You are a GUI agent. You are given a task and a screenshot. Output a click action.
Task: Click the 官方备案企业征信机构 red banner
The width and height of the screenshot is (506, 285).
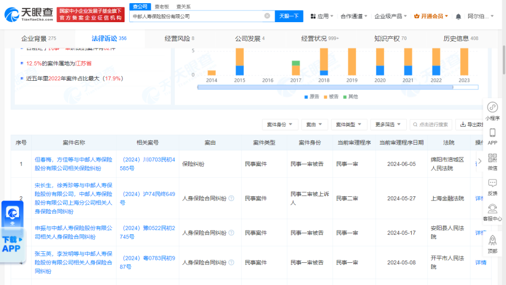click(91, 15)
